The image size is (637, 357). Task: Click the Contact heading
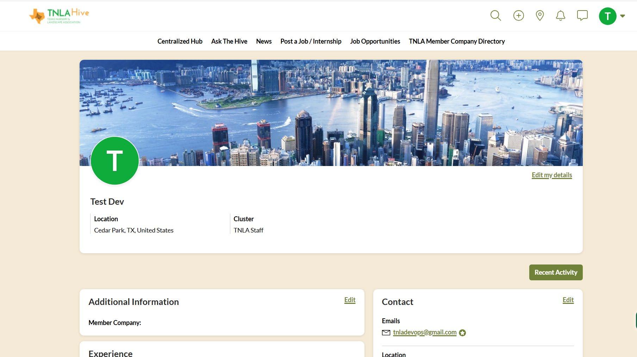(398, 302)
